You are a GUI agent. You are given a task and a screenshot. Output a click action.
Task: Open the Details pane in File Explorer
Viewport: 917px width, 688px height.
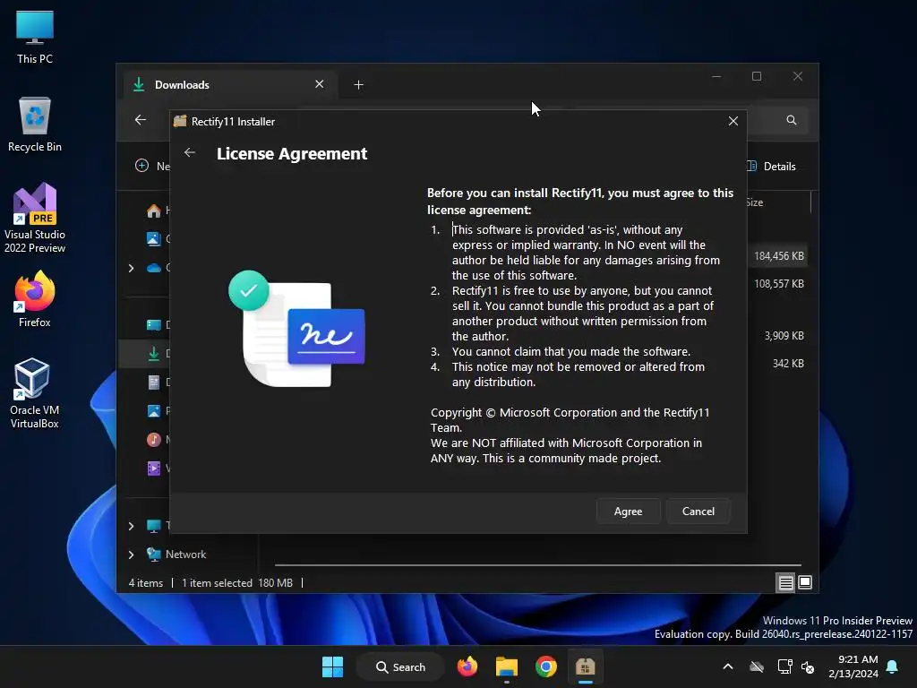pos(772,166)
